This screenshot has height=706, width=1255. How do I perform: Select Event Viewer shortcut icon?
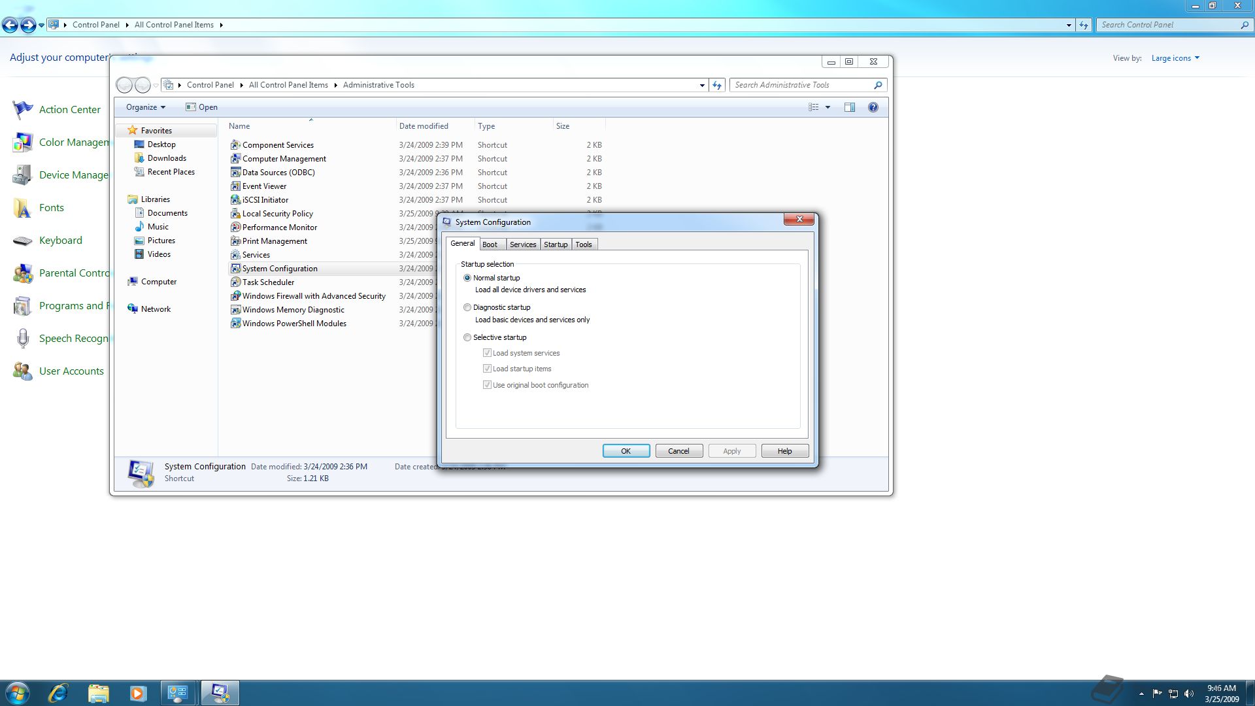click(x=235, y=186)
